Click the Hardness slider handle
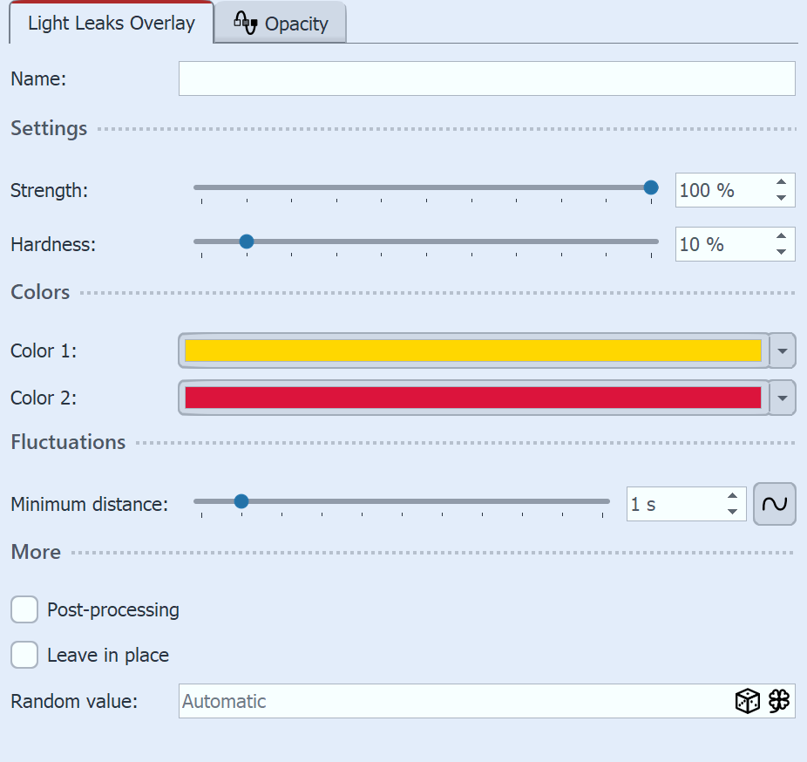Screen dimensions: 807x762 click(x=247, y=241)
